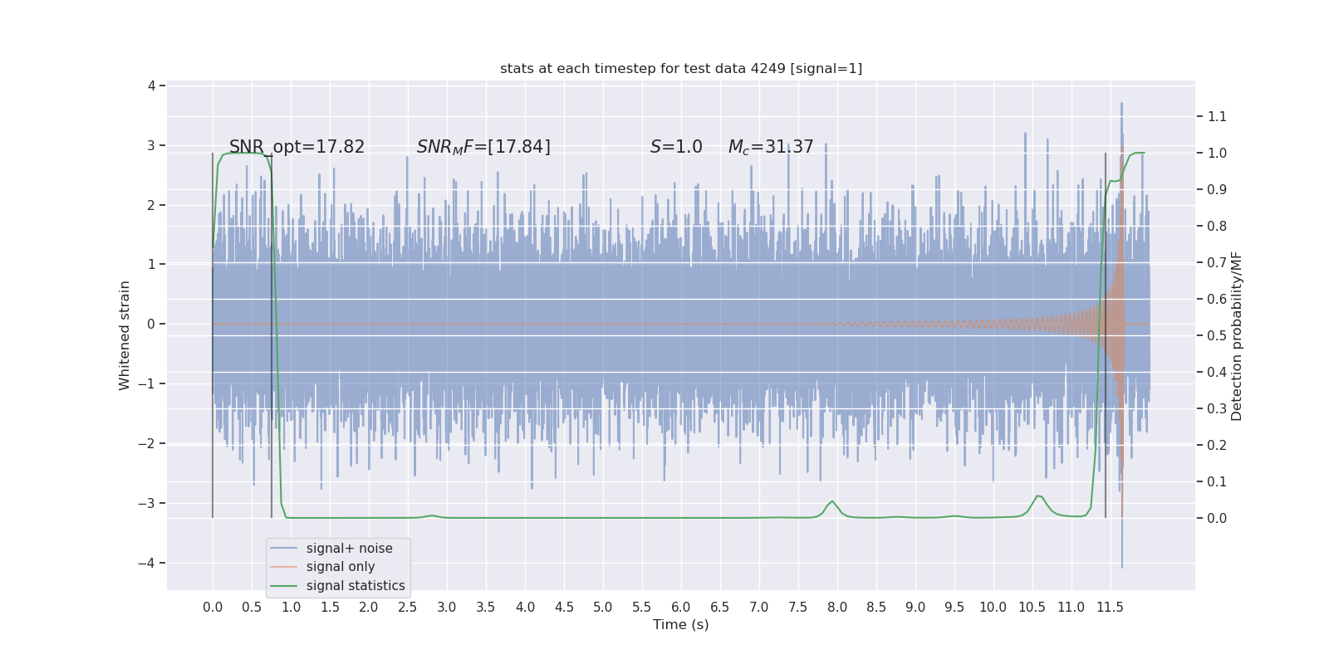The image size is (1329, 664).
Task: Click the 0.7 detection probability tick label
Action: 1217,262
